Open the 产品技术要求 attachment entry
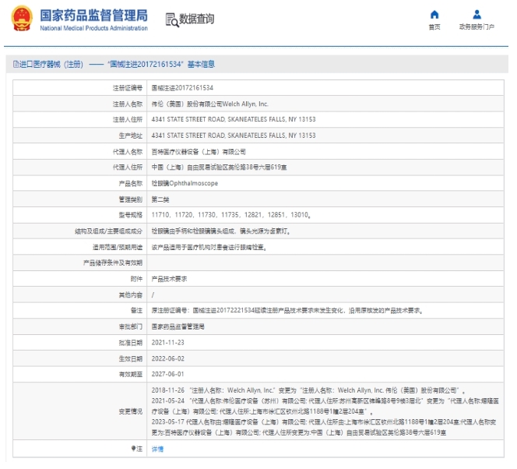 pyautogui.click(x=168, y=278)
